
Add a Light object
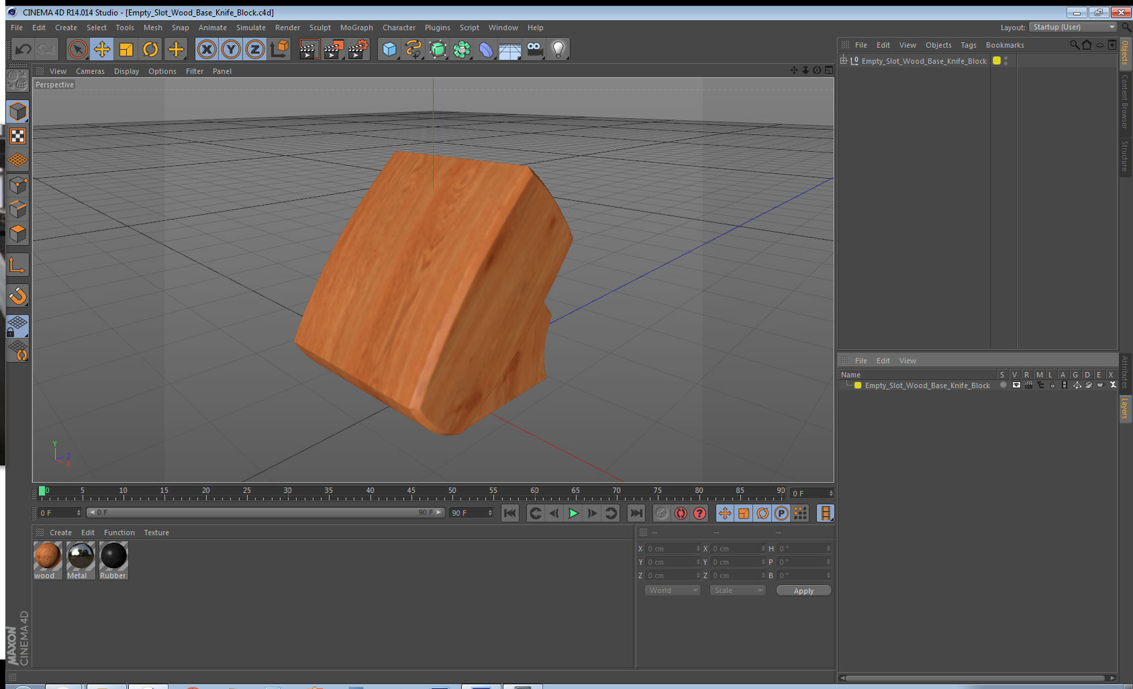coord(558,49)
